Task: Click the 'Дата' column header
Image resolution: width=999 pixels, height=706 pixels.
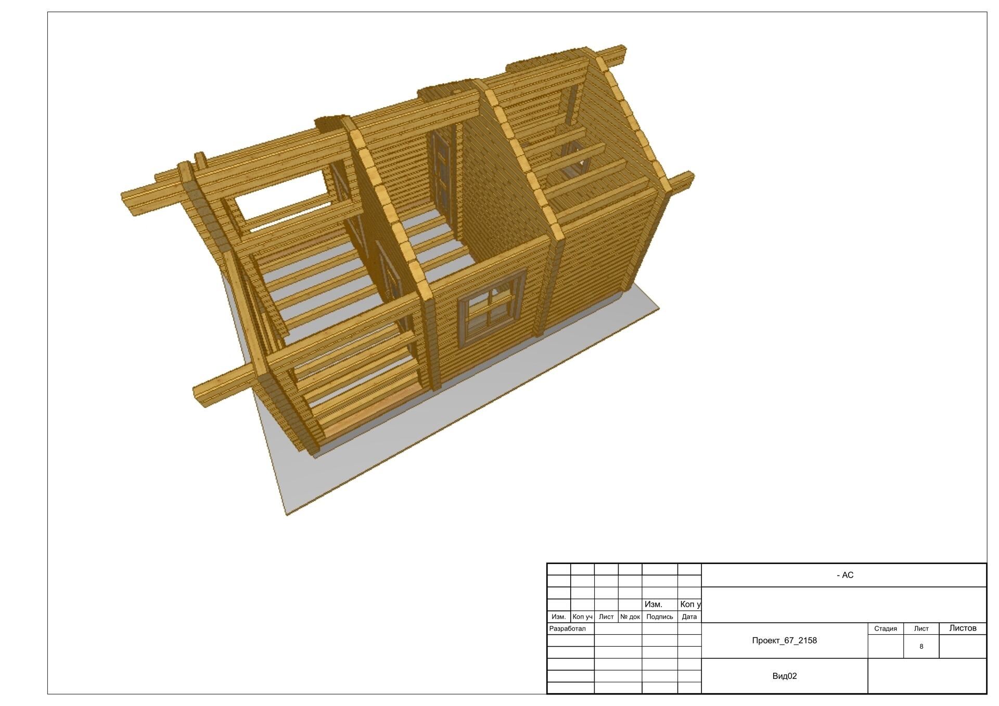Action: (689, 617)
